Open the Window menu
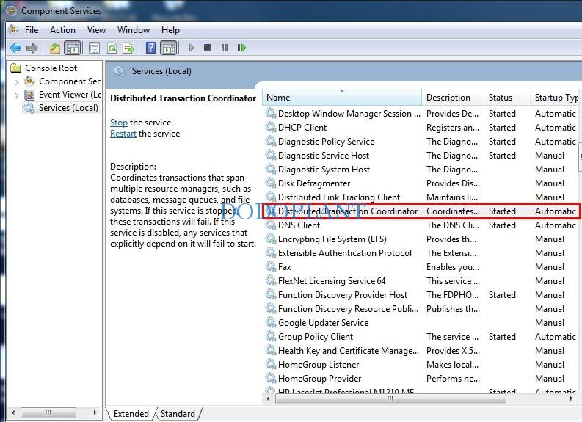 [x=134, y=30]
